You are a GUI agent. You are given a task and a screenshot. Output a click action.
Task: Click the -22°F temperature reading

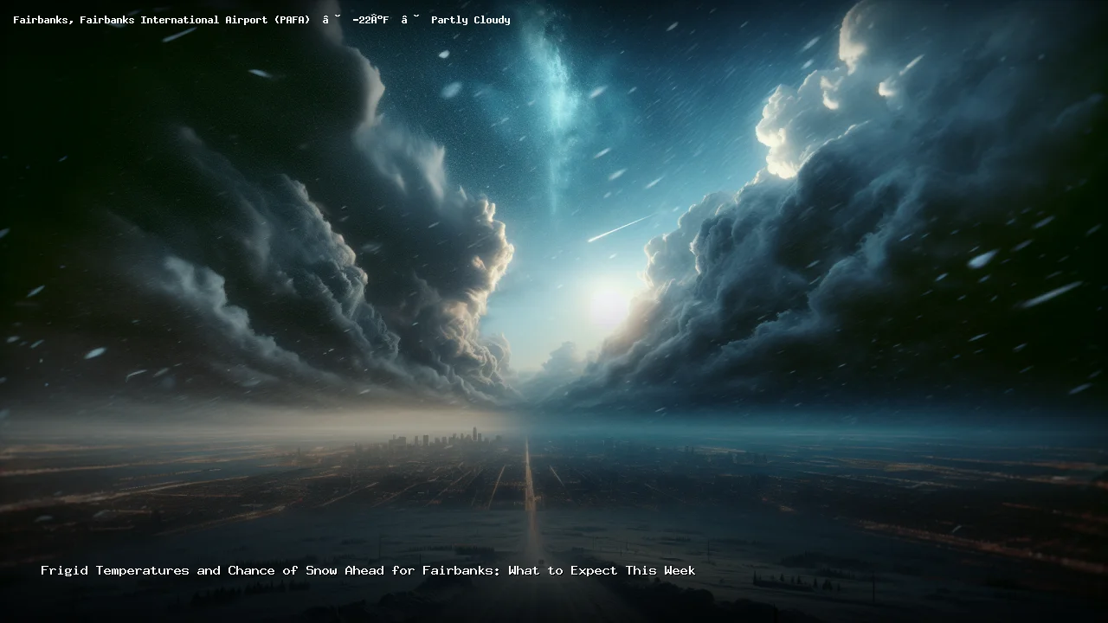pos(370,20)
